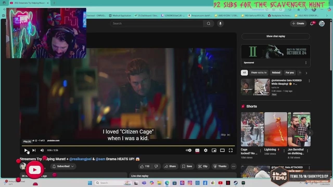Close the Streamers Try Helping Murat tab
This screenshot has height=187, width=333.
[48, 3]
